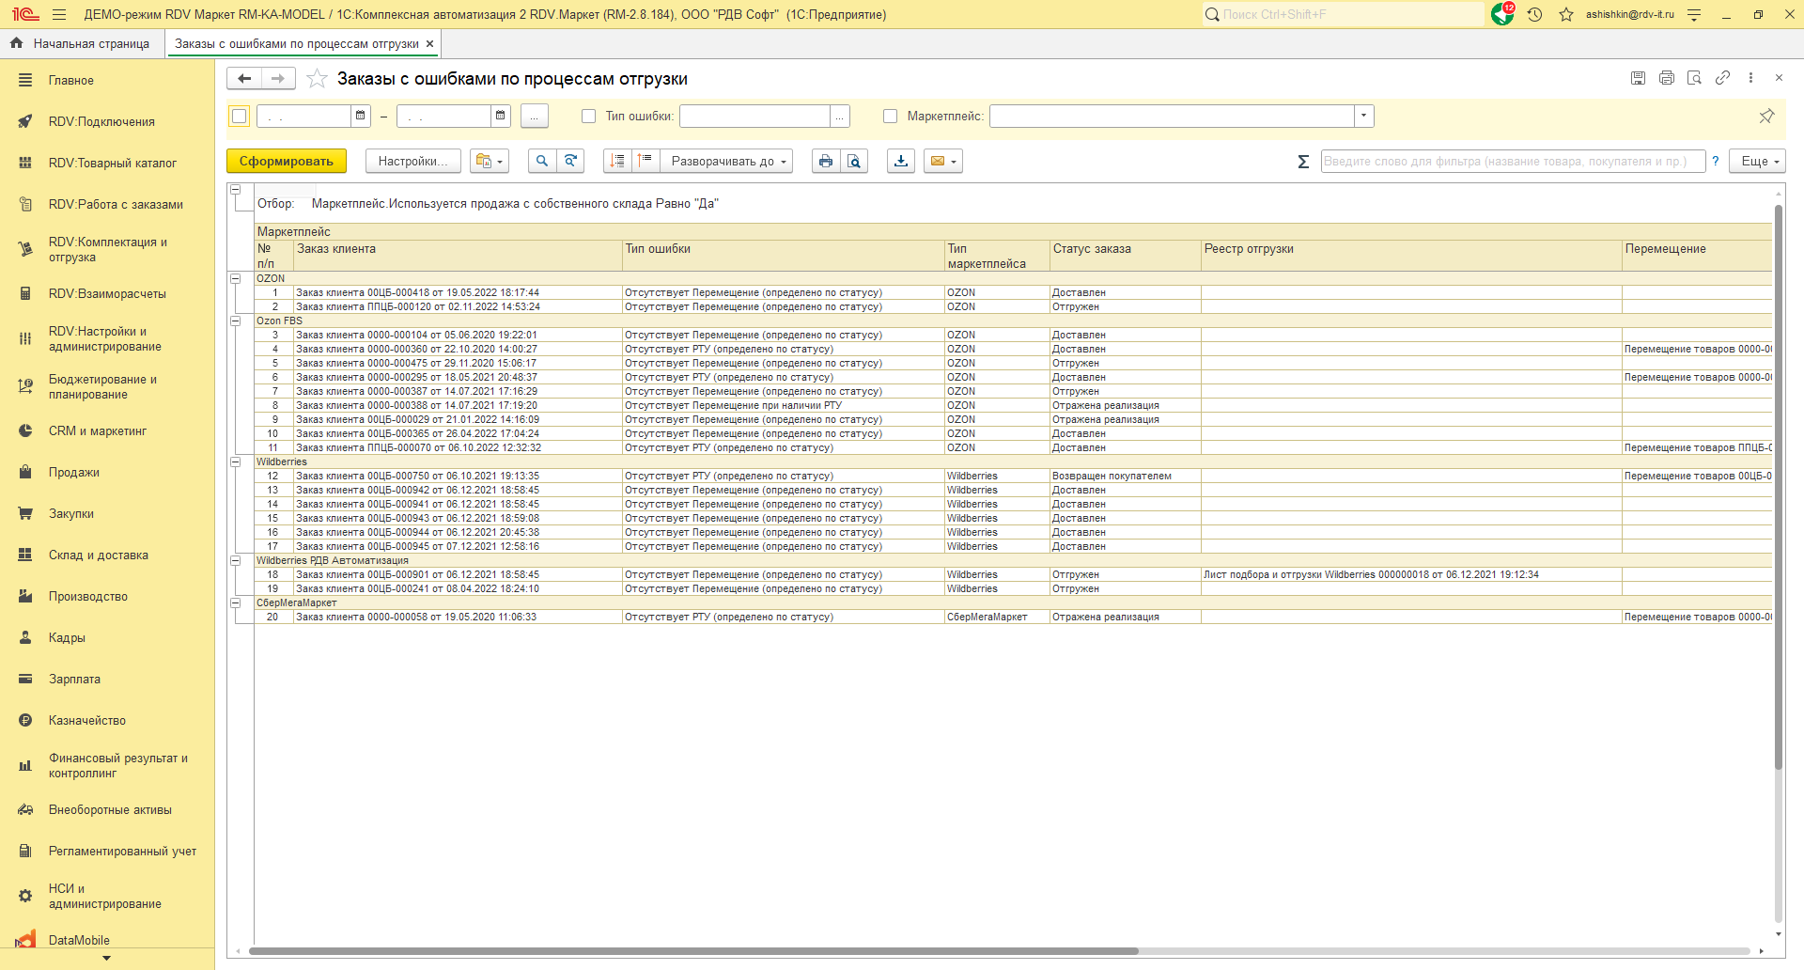The height and width of the screenshot is (970, 1804).
Task: Expand the Разворачивать до dropdown
Action: pyautogui.click(x=728, y=162)
